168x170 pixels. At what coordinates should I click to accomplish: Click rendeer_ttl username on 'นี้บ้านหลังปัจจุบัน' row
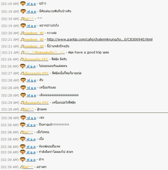coord(34,46)
